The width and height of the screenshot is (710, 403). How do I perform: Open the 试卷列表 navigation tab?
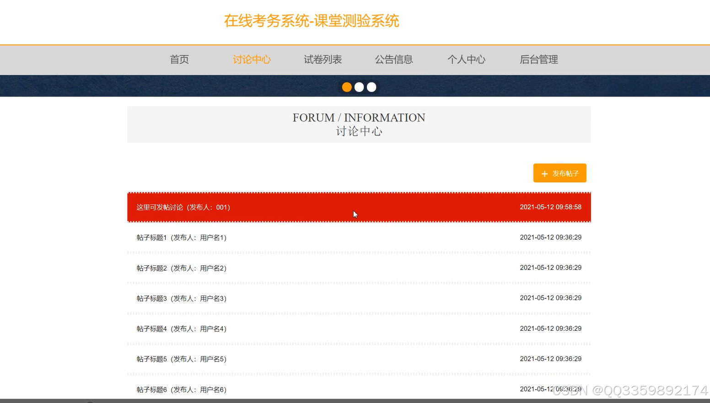(323, 59)
